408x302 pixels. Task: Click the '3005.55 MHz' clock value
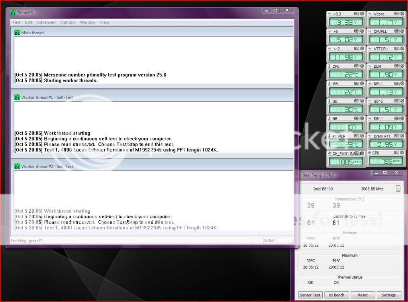pyautogui.click(x=372, y=189)
